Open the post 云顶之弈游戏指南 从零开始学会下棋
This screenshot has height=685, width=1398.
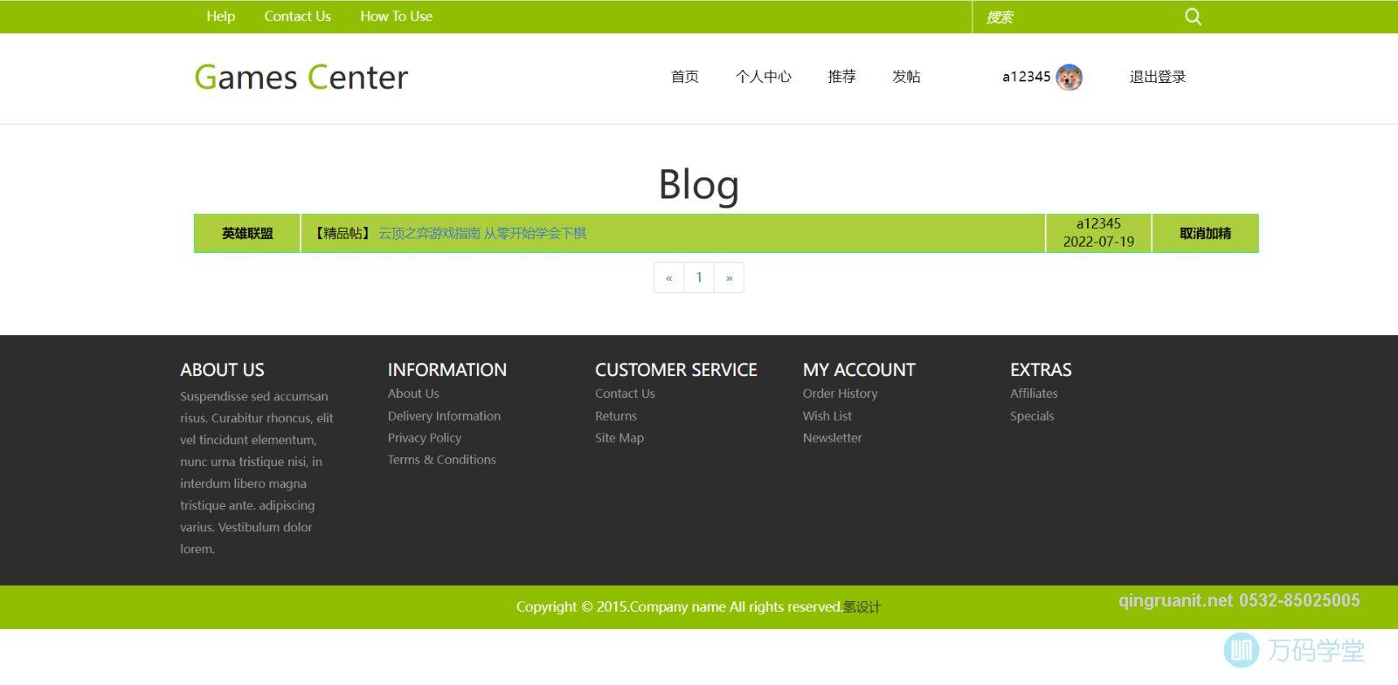pyautogui.click(x=482, y=233)
